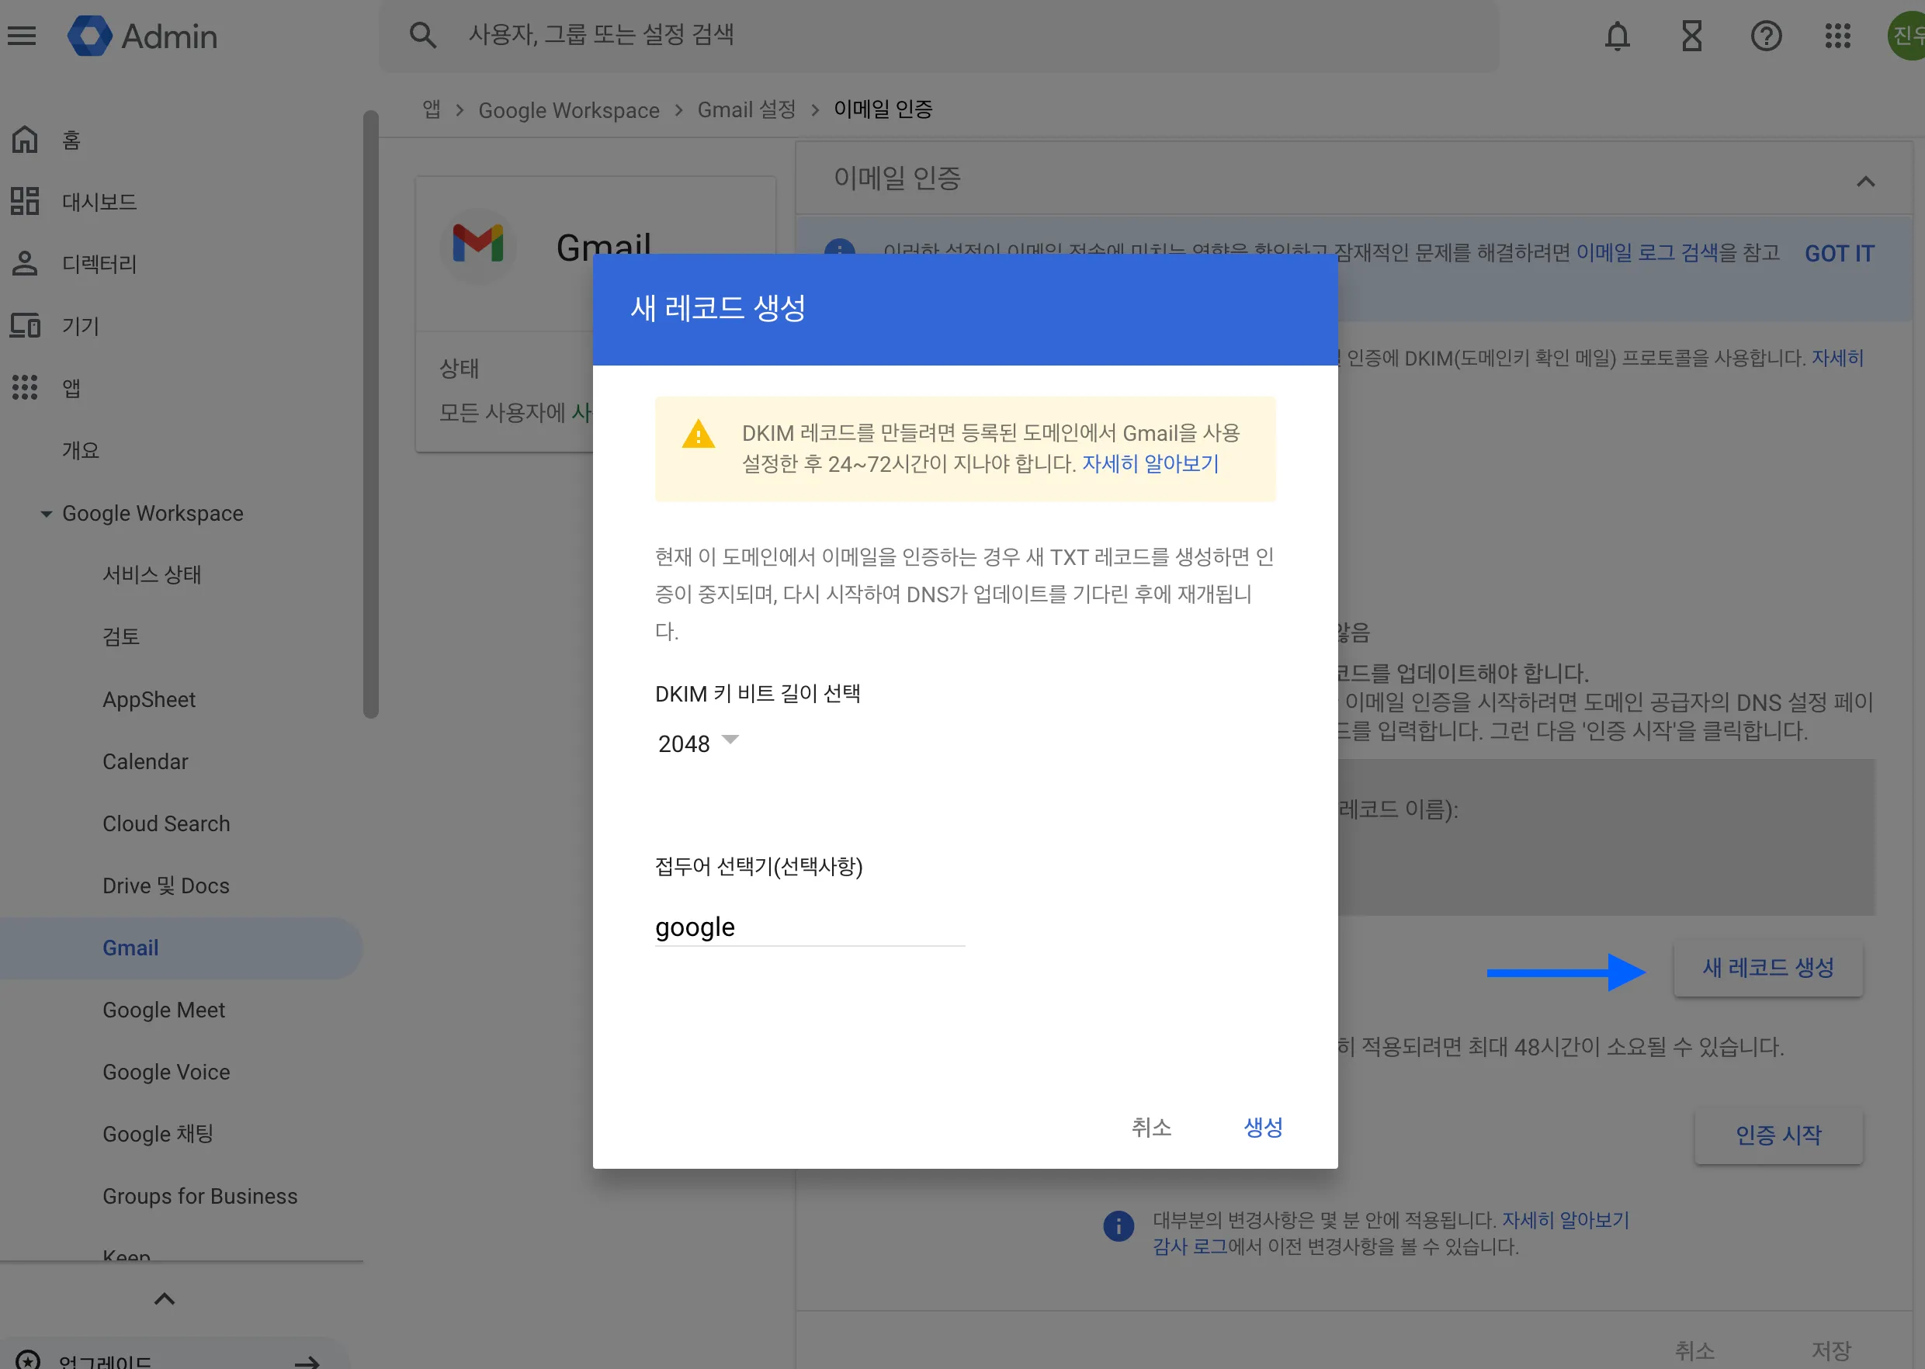Open the DKIM key bit length dropdown
This screenshot has width=1925, height=1369.
tap(697, 743)
